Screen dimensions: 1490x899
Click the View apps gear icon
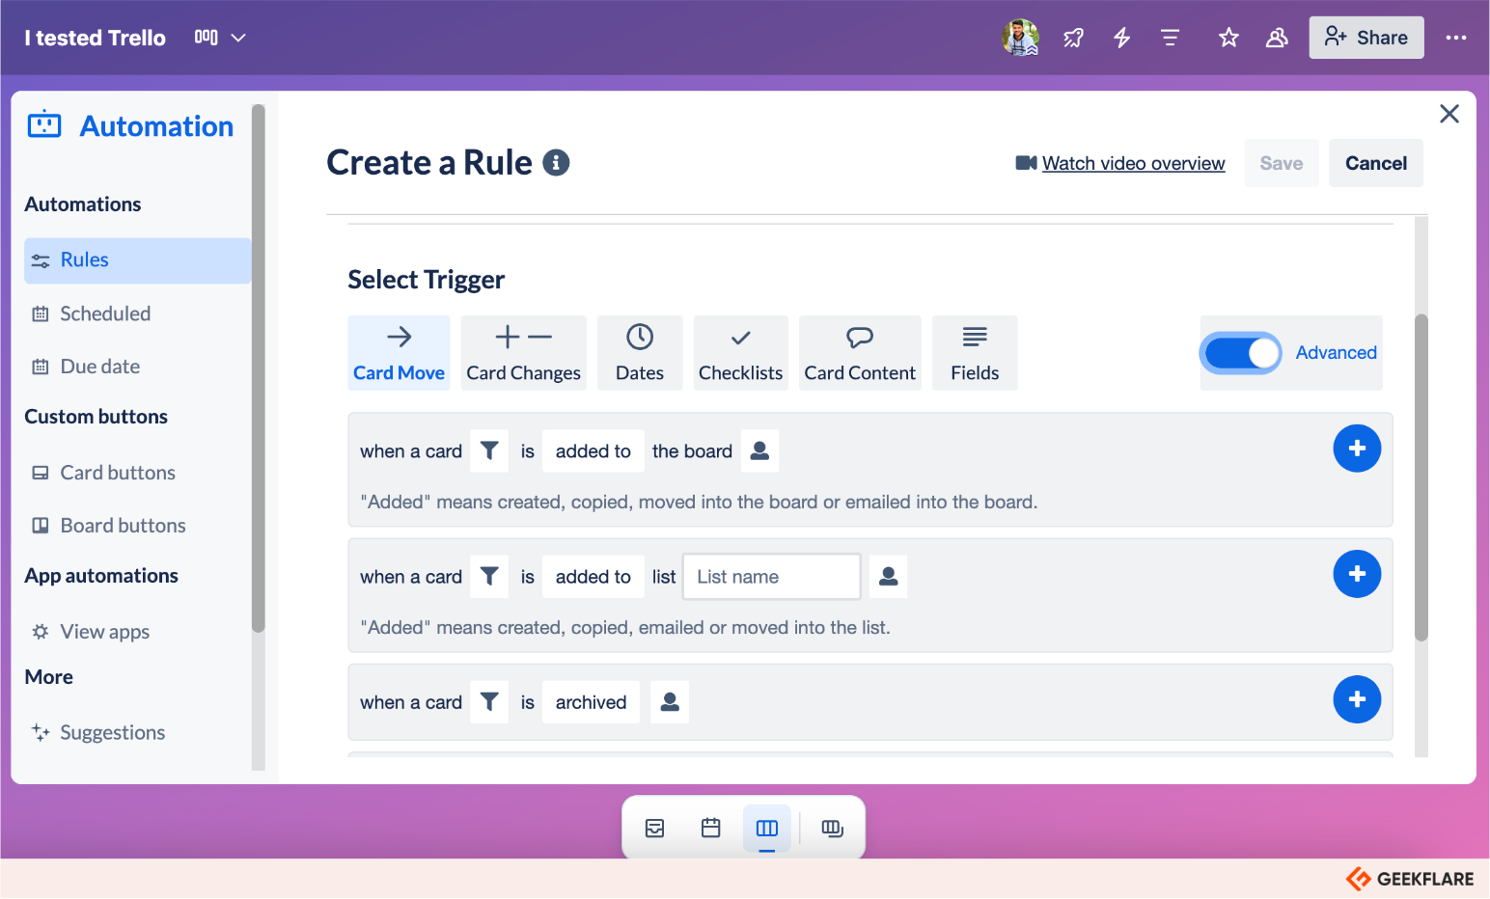tap(41, 632)
